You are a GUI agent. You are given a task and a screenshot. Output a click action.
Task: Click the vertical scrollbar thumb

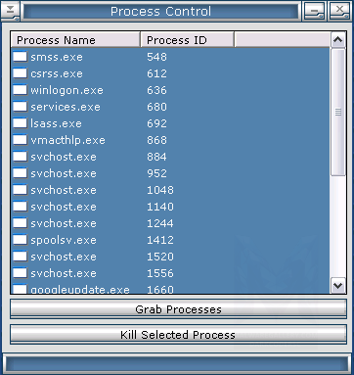338,113
